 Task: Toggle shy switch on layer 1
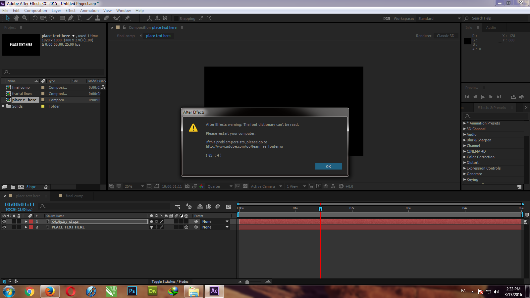point(152,222)
